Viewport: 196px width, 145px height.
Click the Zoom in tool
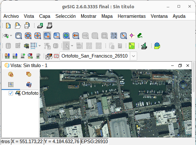click(x=47, y=36)
